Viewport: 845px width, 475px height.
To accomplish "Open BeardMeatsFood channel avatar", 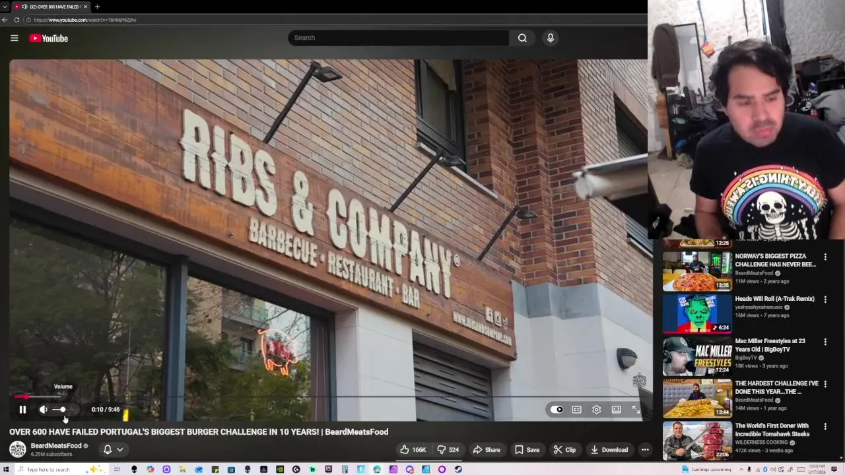I will point(18,449).
